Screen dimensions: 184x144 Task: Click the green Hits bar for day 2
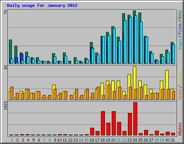[x=16, y=51]
